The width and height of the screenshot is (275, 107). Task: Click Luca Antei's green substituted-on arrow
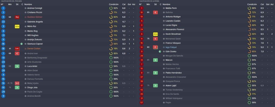pyautogui.click(x=17, y=66)
